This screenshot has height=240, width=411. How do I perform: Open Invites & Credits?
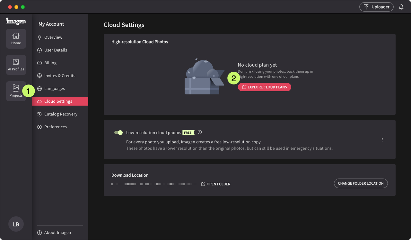(x=60, y=76)
